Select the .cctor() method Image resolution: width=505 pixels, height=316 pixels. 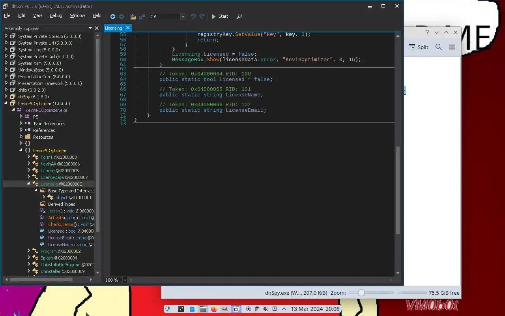tap(71, 211)
